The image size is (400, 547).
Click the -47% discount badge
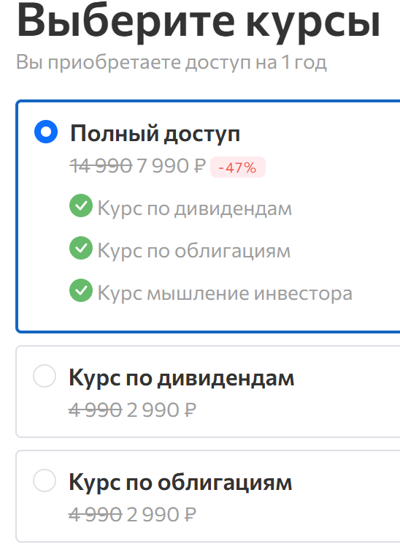[238, 167]
